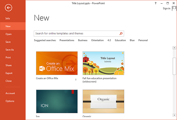177x120 pixels.
Task: Select the New menu item
Action: 13,26
